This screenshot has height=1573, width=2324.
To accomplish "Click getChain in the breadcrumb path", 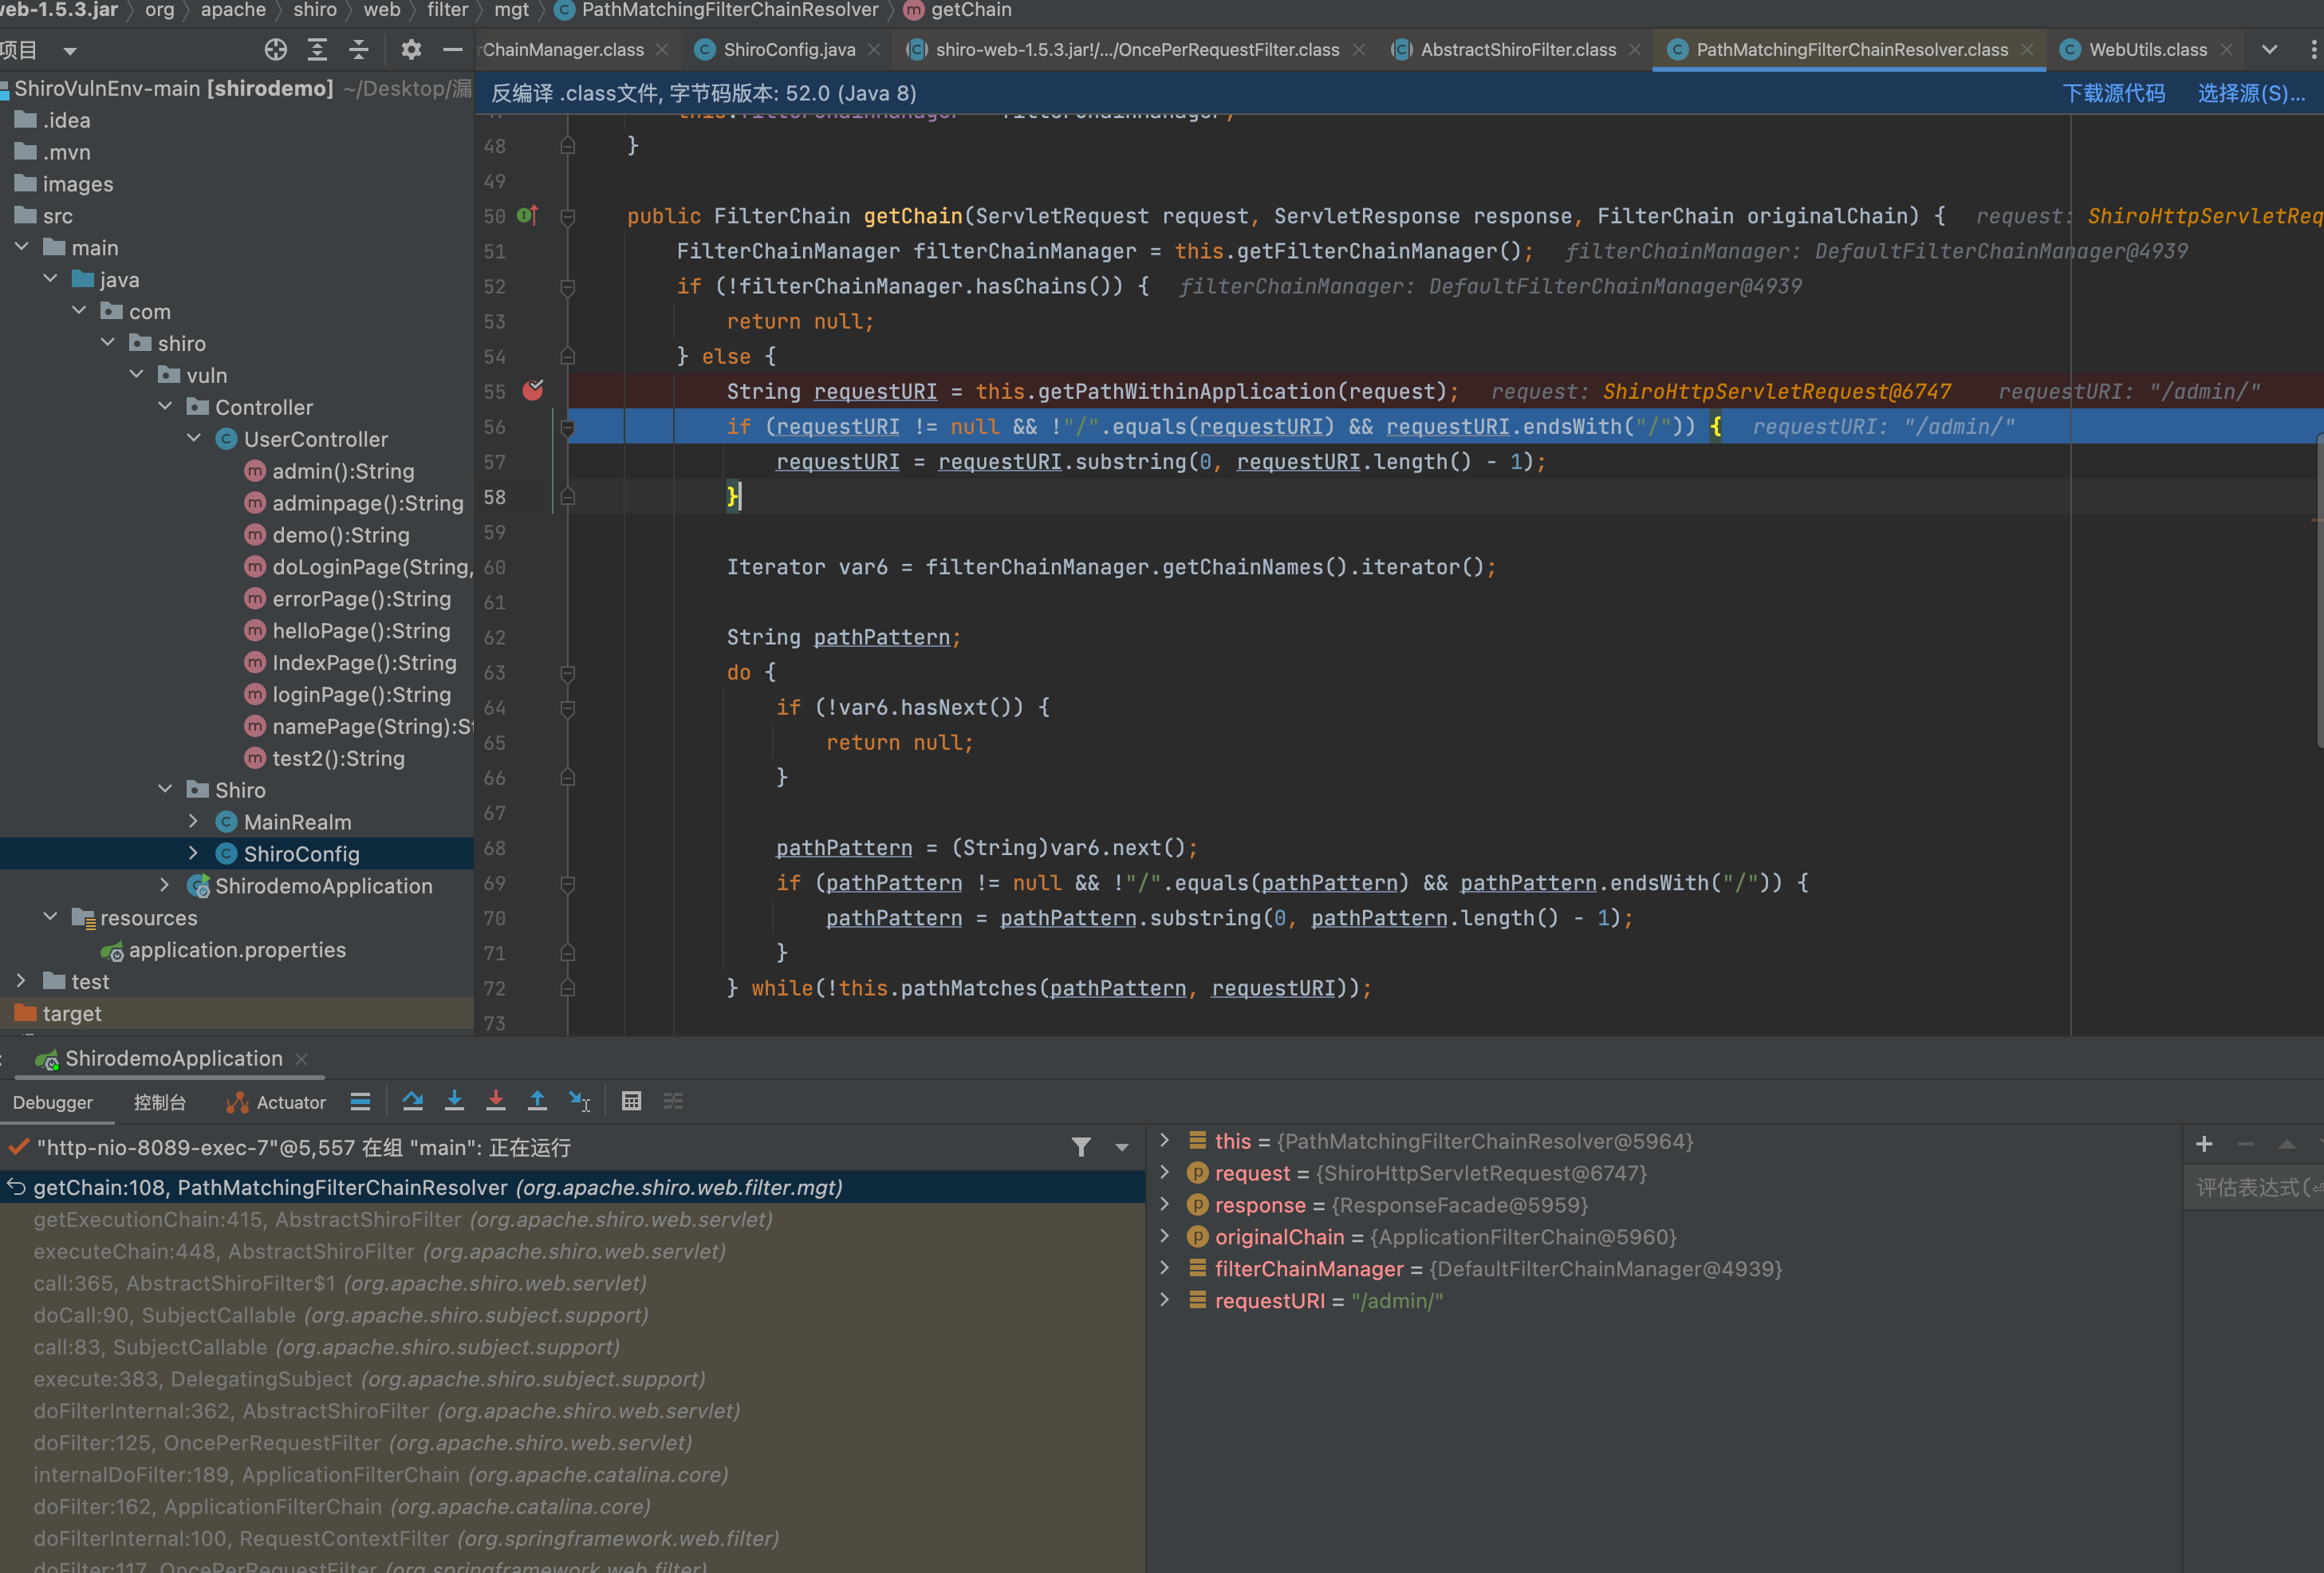I will point(957,10).
